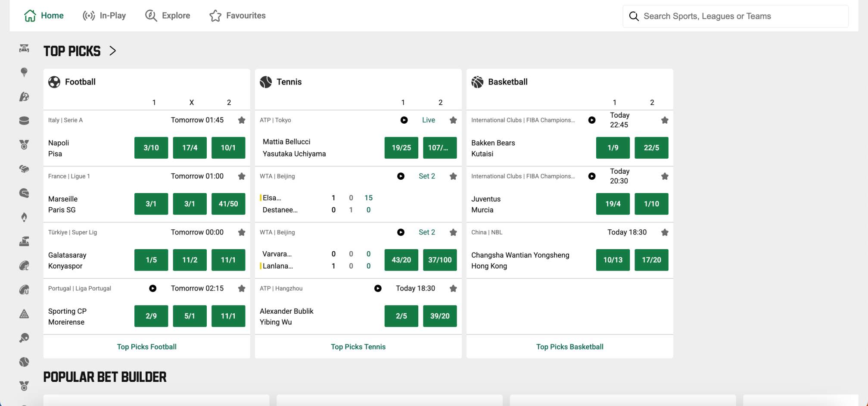Image resolution: width=868 pixels, height=406 pixels.
Task: Open Table Tennis from the sidebar
Action: (25, 338)
